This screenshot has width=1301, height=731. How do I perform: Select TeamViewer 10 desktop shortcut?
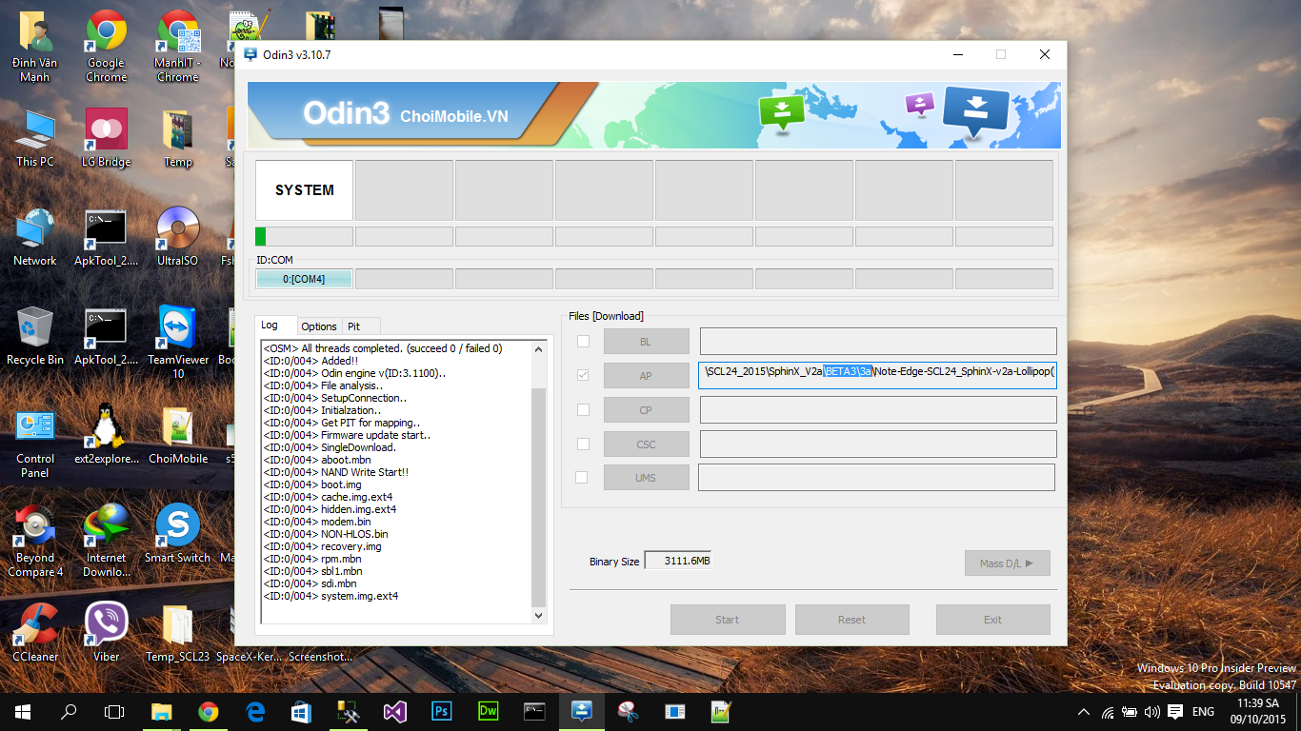(x=177, y=343)
